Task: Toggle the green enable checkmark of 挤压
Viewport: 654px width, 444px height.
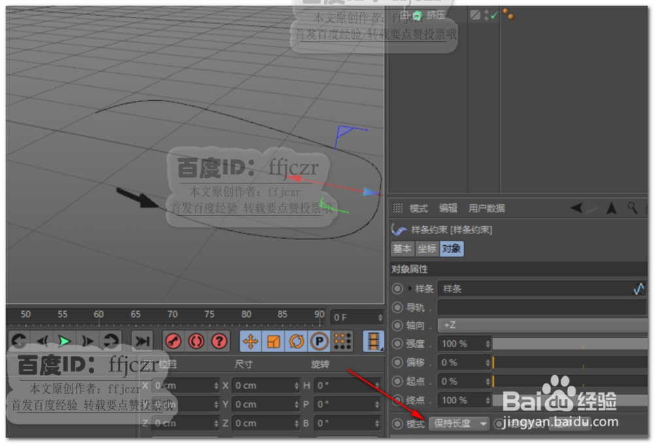Action: tap(494, 16)
